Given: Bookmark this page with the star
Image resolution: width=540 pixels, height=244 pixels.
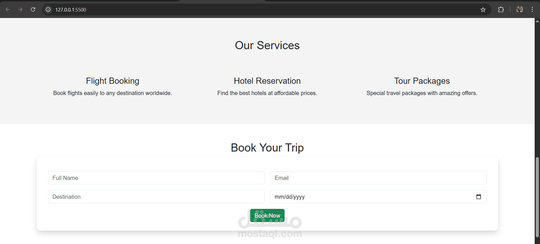Looking at the screenshot, I should 483,10.
